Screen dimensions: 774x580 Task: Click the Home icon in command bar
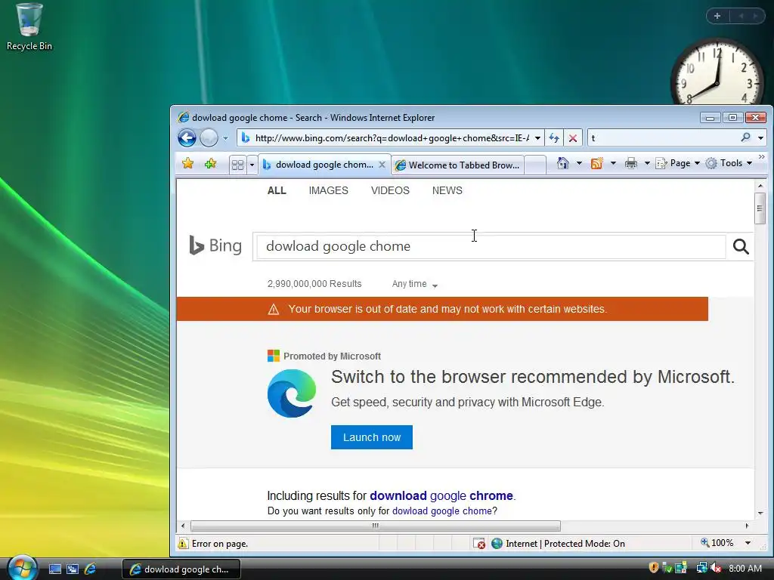click(x=562, y=163)
